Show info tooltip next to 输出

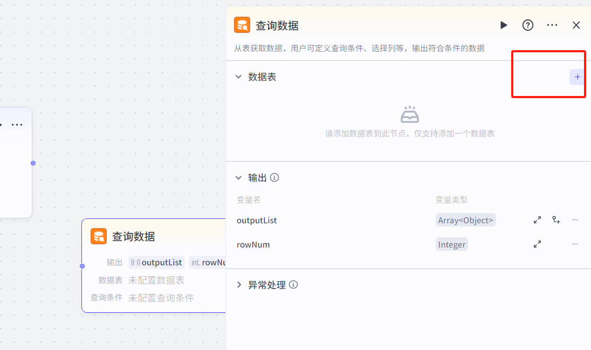[274, 177]
